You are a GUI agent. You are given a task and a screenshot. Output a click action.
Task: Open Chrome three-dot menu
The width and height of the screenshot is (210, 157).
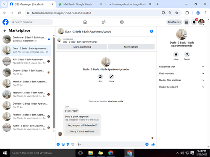click(x=205, y=13)
